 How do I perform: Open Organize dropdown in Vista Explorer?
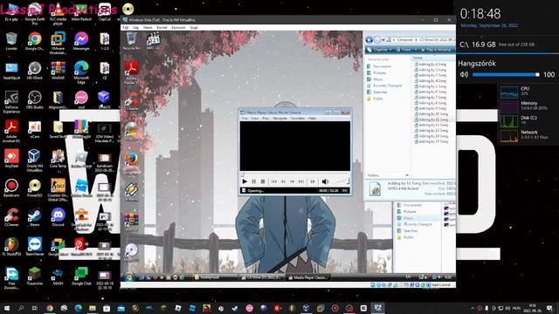(380, 50)
